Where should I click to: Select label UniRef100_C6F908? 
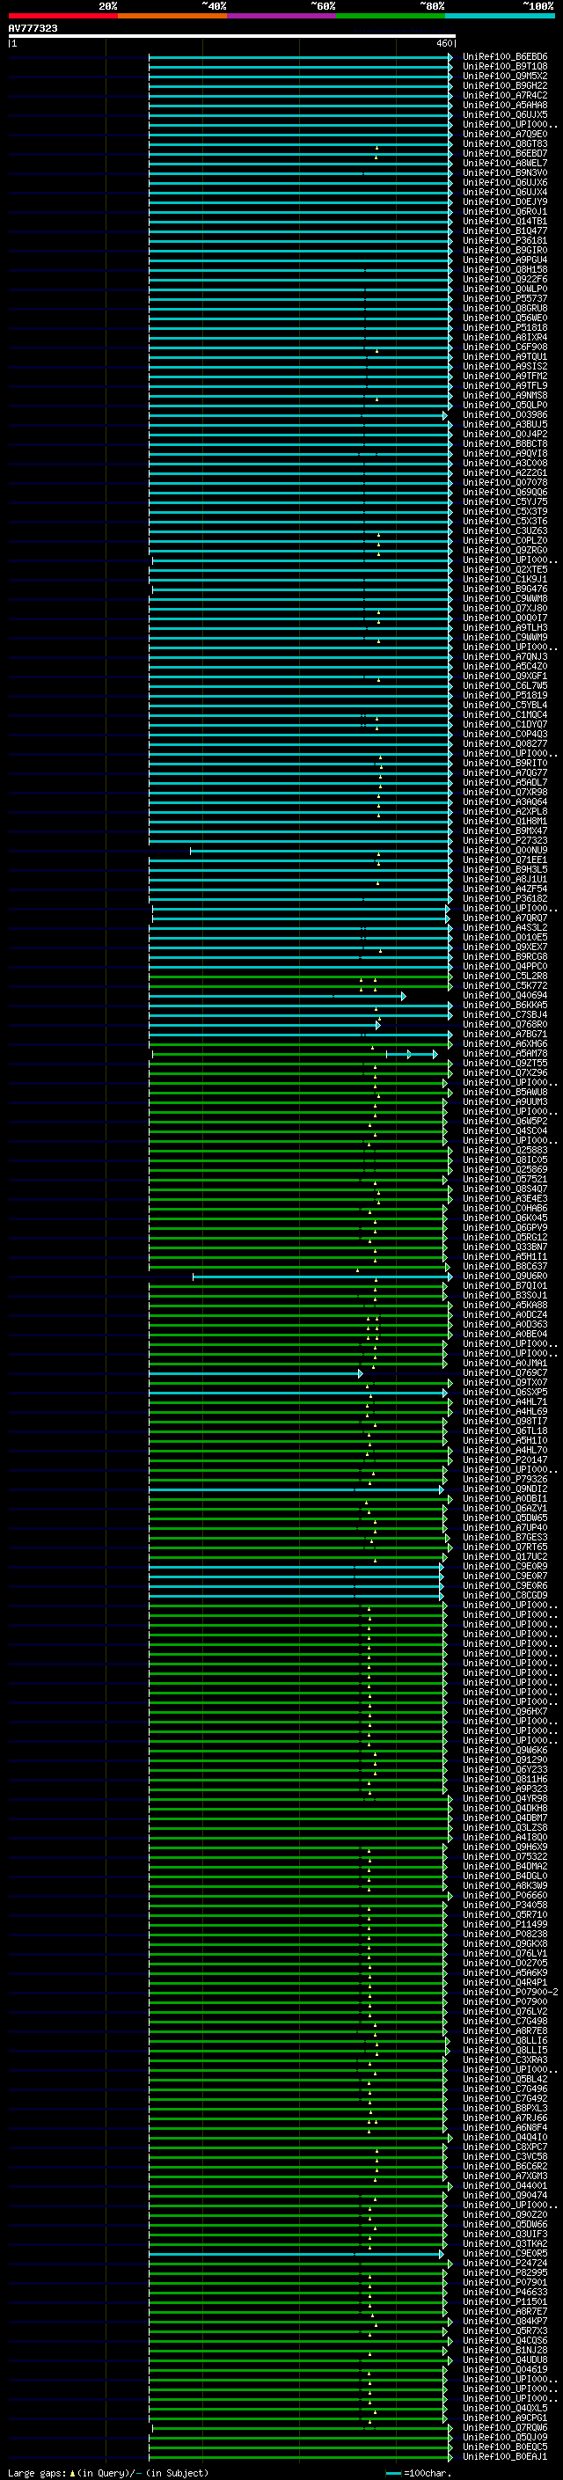tap(505, 347)
